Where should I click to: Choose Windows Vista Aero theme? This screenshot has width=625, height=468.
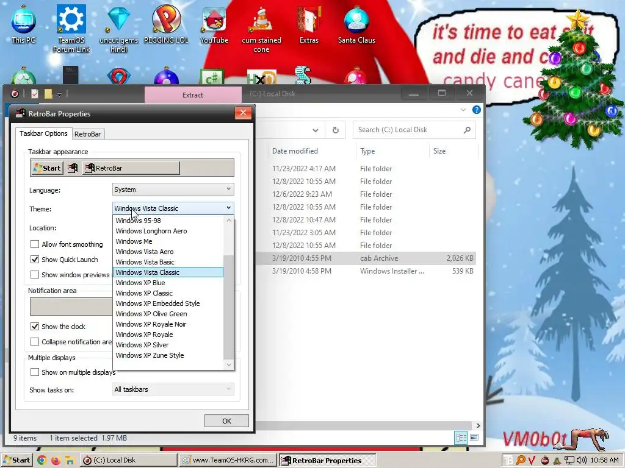point(168,252)
